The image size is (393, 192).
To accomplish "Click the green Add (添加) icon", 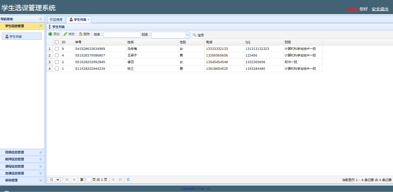I will pos(50,34).
